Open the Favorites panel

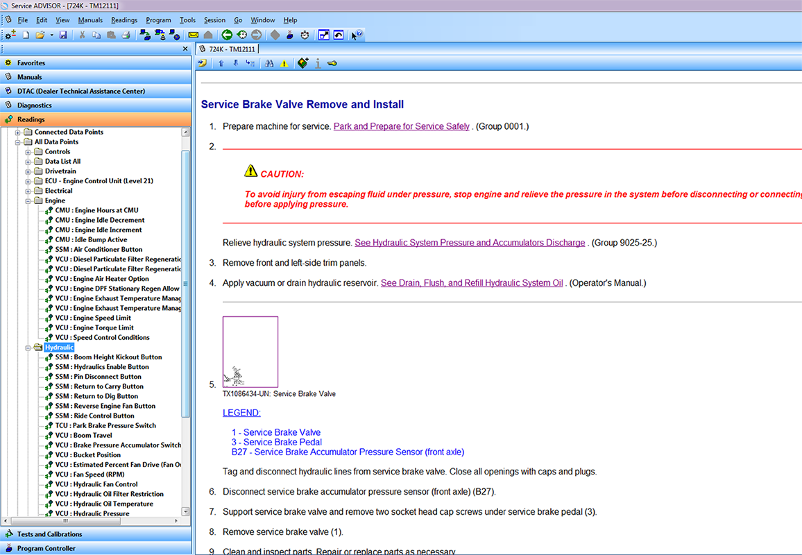(96, 63)
